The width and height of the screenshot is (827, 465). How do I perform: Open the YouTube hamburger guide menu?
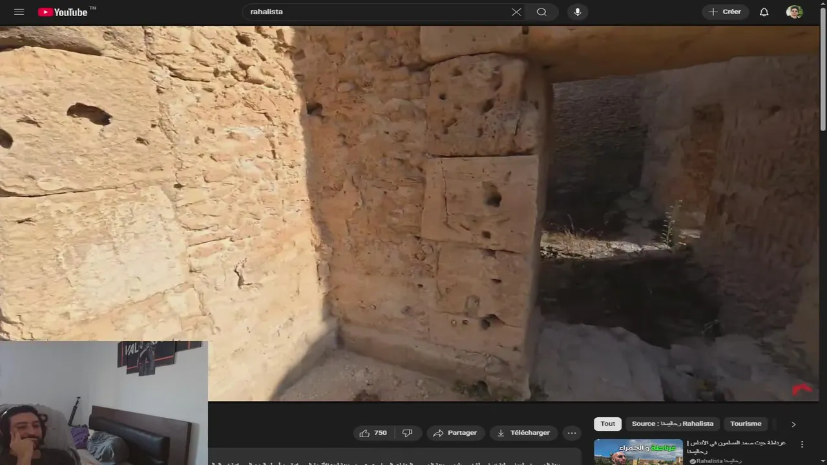tap(19, 12)
